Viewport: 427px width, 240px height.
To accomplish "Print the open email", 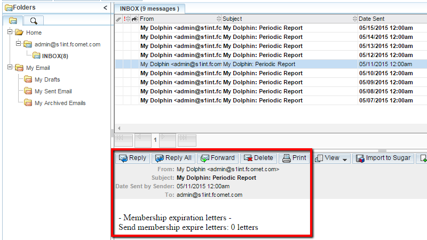I will 294,158.
